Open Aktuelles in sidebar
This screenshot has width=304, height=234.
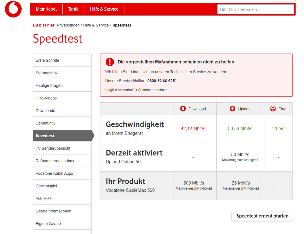click(62, 199)
